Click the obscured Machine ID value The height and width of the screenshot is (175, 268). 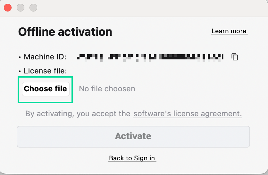(150, 57)
